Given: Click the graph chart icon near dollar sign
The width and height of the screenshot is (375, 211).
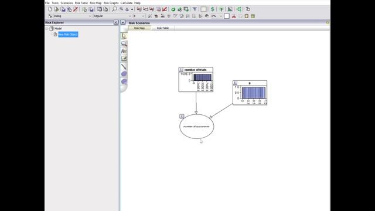Looking at the screenshot, I should point(230,9).
